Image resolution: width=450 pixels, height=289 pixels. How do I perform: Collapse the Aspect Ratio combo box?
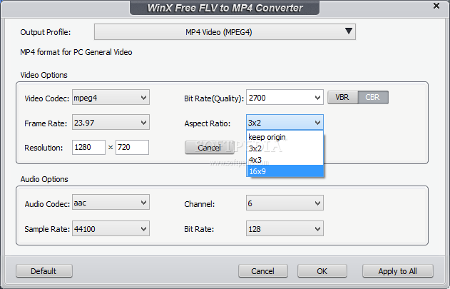pos(285,123)
